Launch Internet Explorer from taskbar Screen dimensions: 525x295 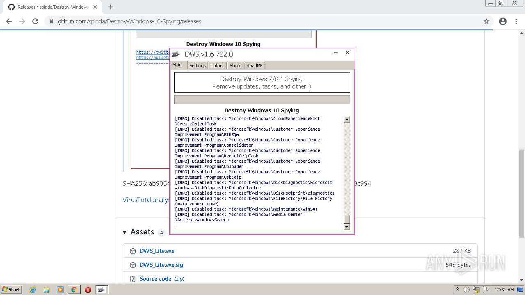[x=33, y=290]
